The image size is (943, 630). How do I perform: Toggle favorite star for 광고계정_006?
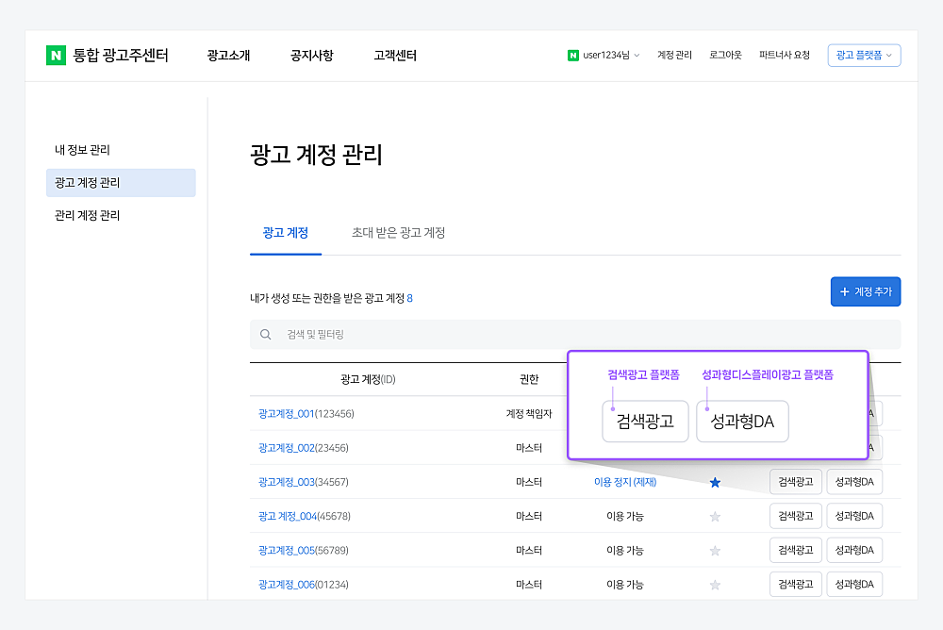[715, 585]
